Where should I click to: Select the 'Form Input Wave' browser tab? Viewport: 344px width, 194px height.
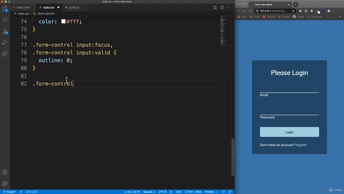[x=270, y=5]
